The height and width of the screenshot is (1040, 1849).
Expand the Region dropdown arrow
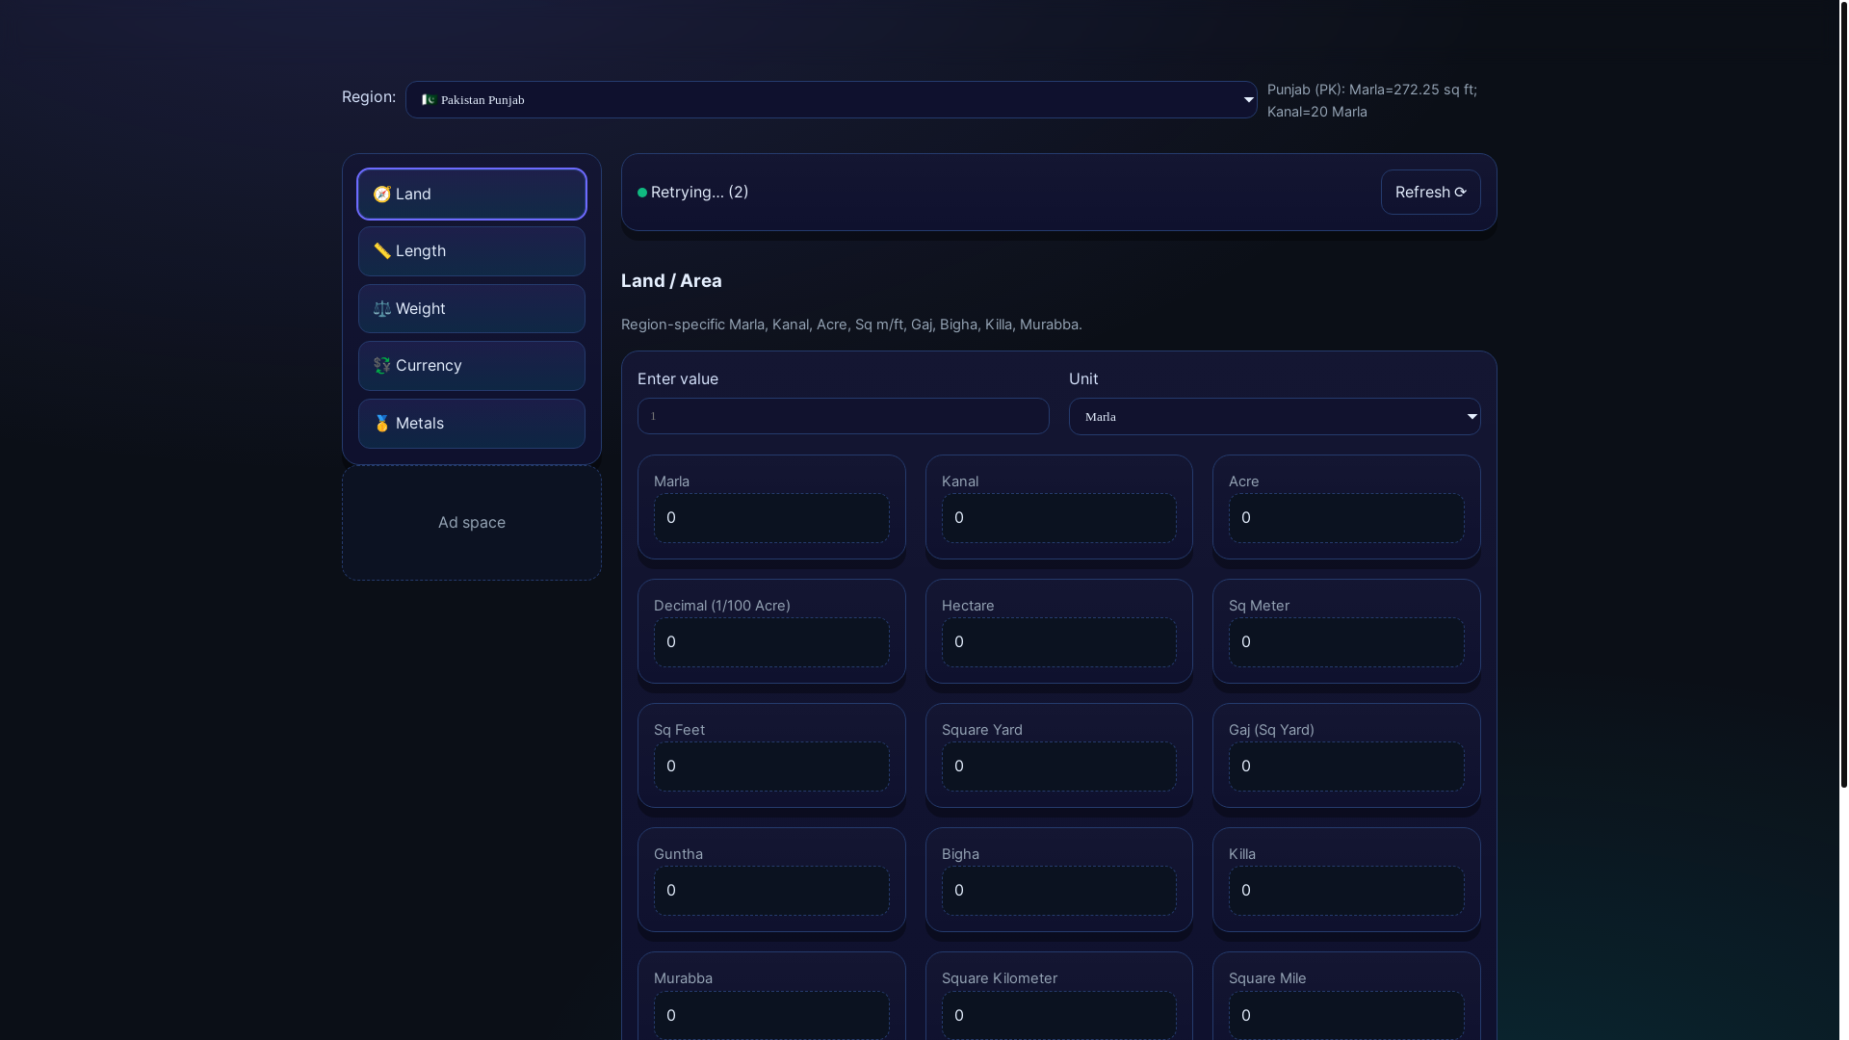1248,100
